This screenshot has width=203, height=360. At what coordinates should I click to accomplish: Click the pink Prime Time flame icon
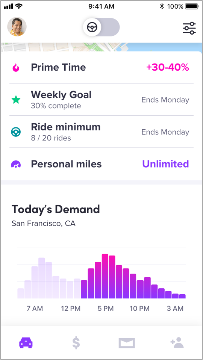coord(16,68)
